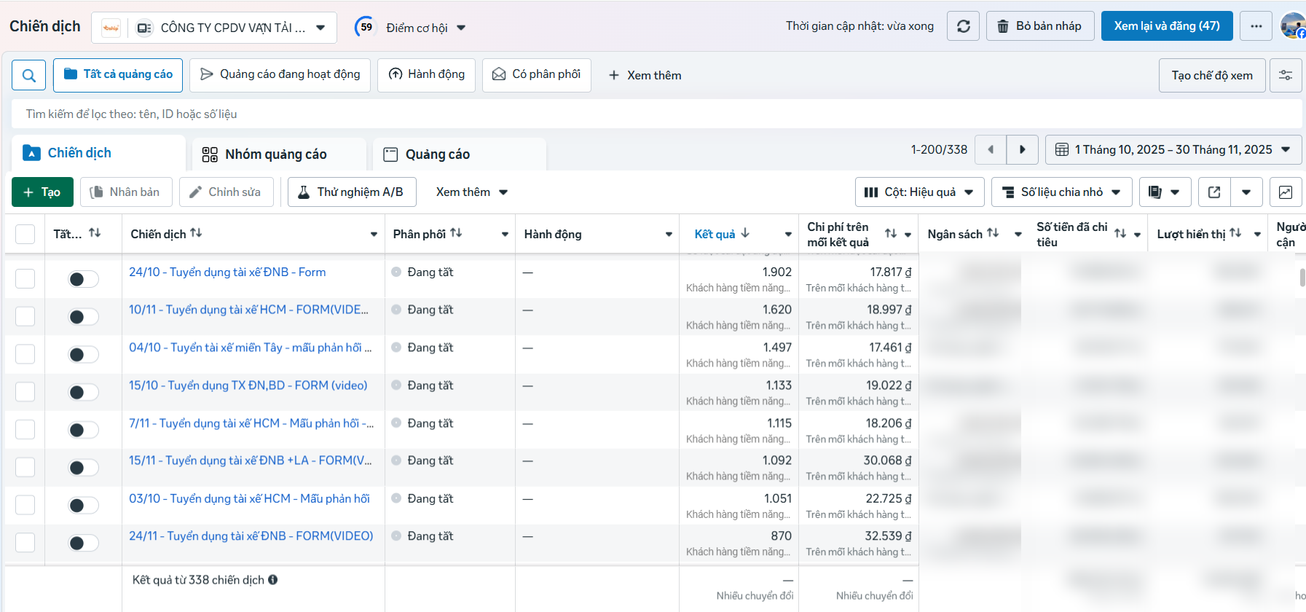Sort Số tiền đã chi tiêu arrows
This screenshot has width=1306, height=612.
click(1120, 233)
